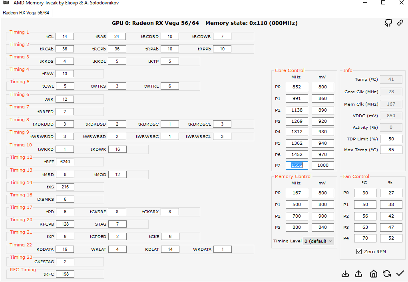This screenshot has width=408, height=282.
Task: Click the tXS field showing 216
Action: [65, 187]
